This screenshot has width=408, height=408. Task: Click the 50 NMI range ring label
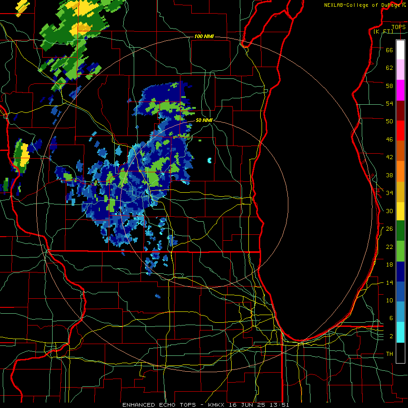(x=204, y=120)
